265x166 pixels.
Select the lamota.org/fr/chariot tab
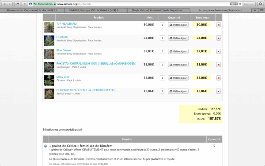(x=220, y=10)
